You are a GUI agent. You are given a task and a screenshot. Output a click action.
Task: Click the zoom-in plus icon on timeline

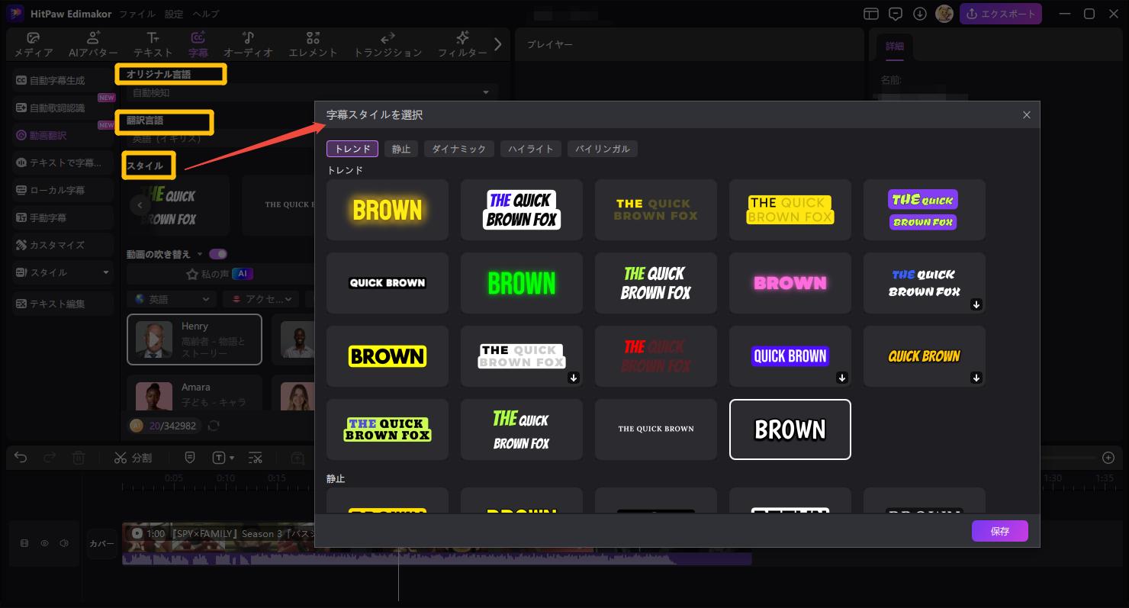1108,458
